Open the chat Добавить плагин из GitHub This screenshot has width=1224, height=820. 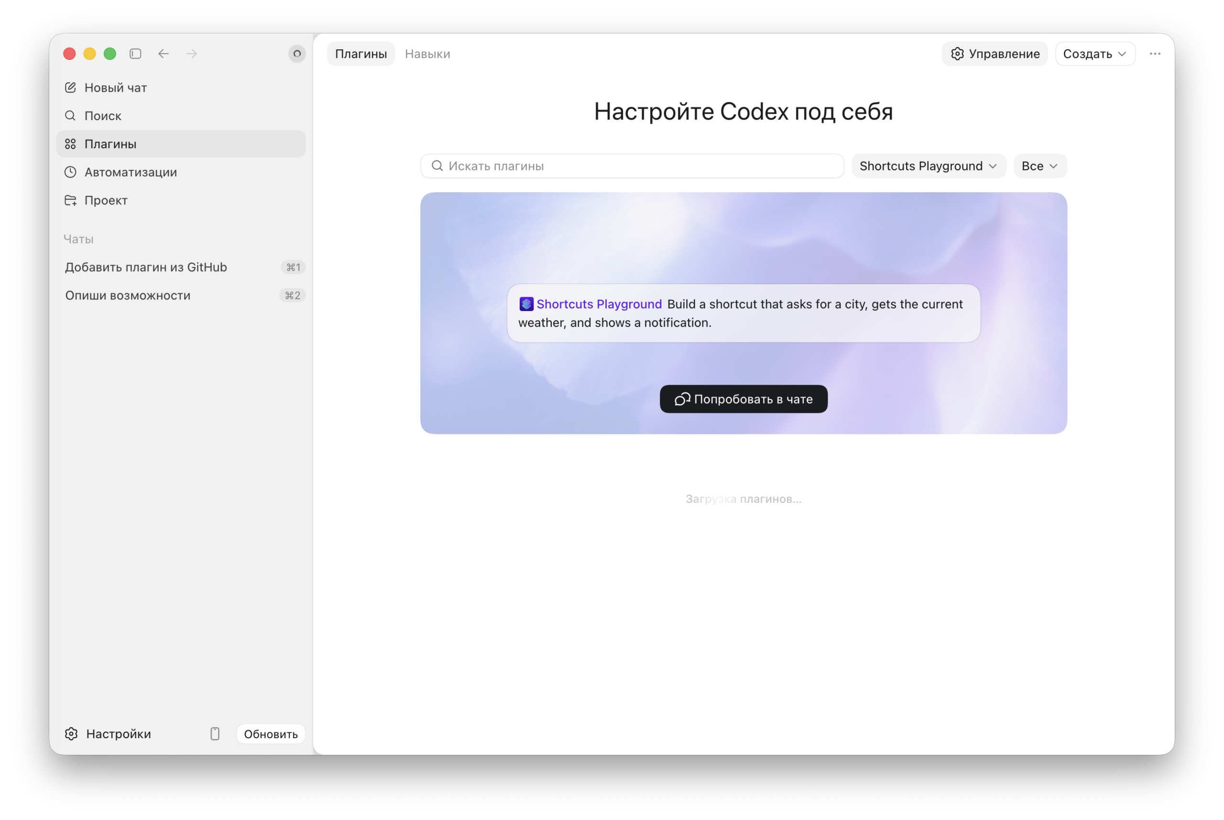pos(181,267)
